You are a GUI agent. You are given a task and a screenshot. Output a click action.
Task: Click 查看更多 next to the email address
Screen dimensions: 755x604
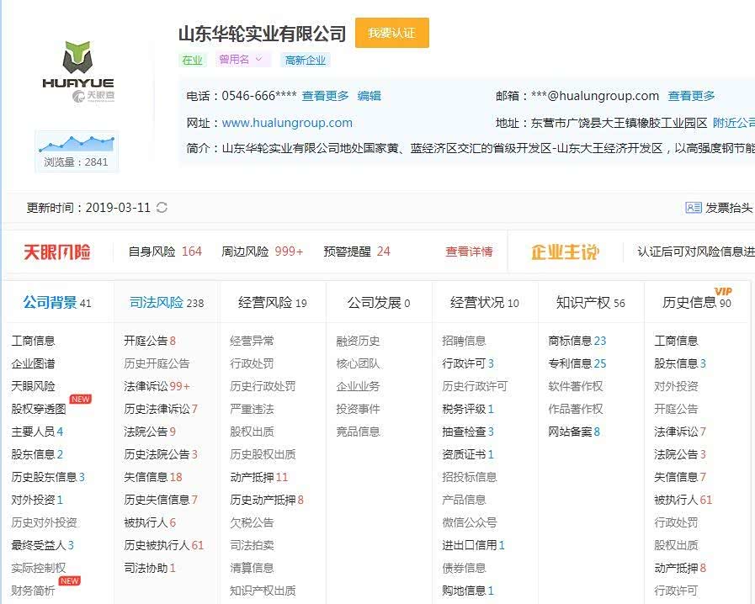(x=691, y=96)
